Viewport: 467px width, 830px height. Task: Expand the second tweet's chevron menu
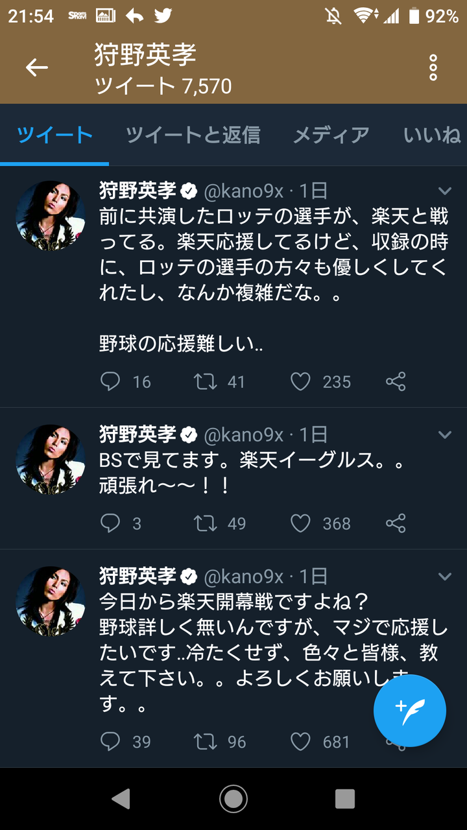point(444,434)
